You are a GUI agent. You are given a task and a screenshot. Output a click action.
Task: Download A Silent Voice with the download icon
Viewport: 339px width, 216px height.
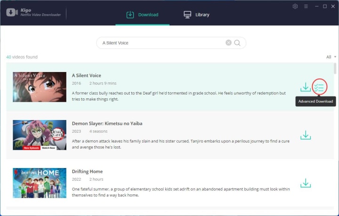click(x=306, y=87)
